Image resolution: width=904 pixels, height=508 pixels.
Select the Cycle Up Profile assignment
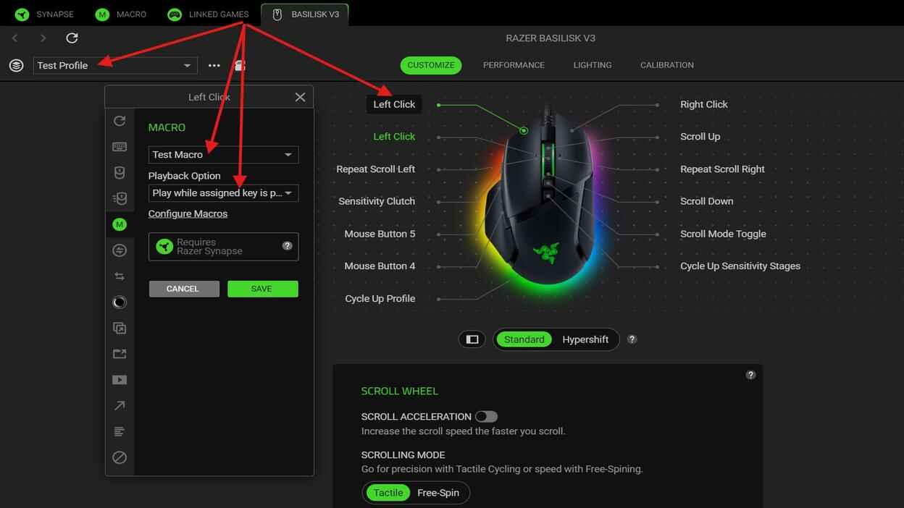[x=380, y=299]
